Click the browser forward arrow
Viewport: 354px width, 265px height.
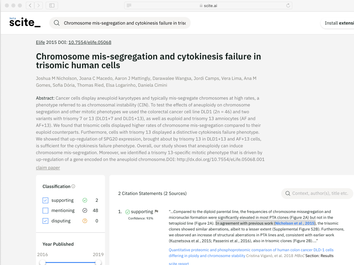click(39, 5)
